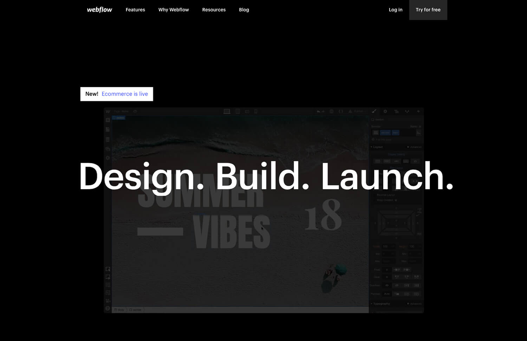Click the Log in link
The image size is (527, 341).
tap(396, 10)
